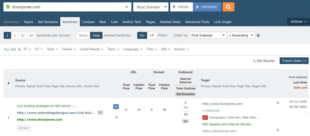Turn filters On
This screenshot has width=310, height=136.
pos(142,35)
